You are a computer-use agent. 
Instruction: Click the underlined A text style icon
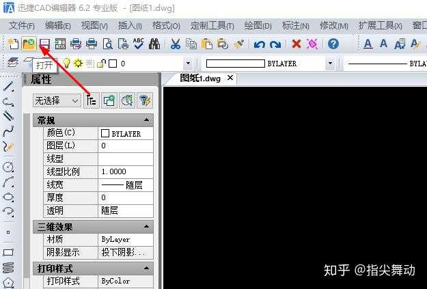coord(368,44)
